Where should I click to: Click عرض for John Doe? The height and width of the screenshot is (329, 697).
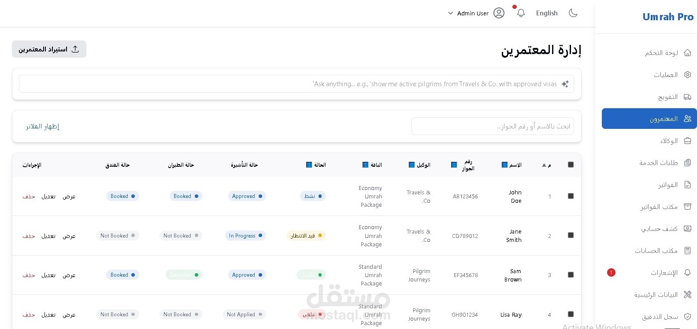pos(69,197)
